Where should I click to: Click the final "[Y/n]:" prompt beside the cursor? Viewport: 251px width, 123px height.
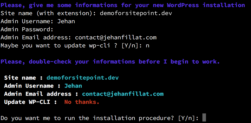click(x=188, y=118)
